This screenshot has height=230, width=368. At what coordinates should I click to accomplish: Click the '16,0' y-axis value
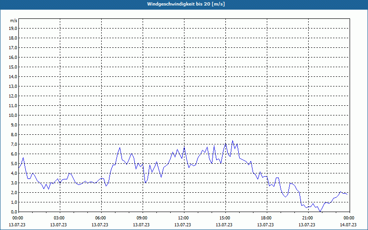click(13, 57)
